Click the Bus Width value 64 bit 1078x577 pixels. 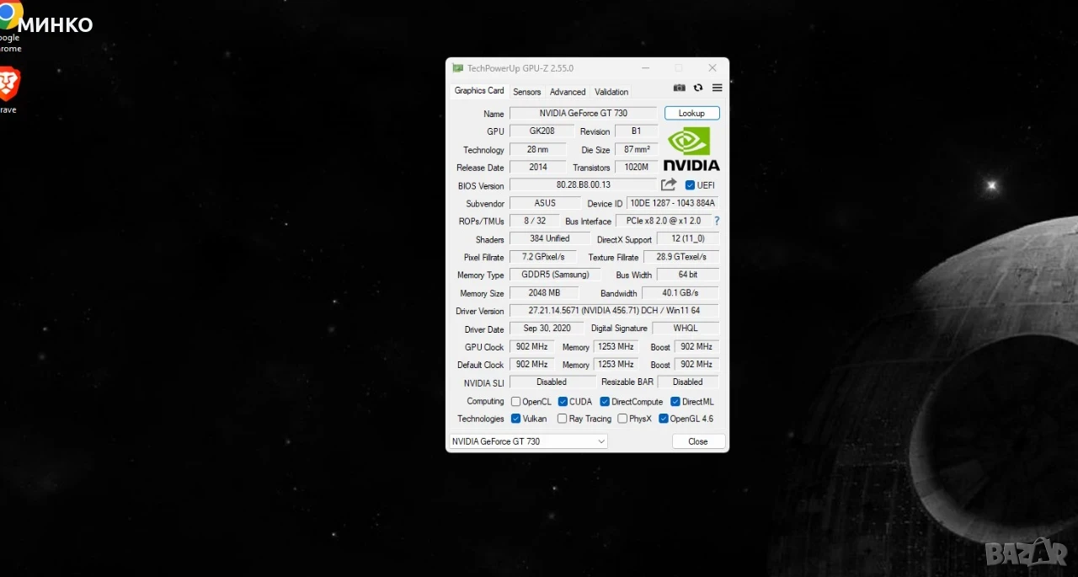[x=687, y=275]
